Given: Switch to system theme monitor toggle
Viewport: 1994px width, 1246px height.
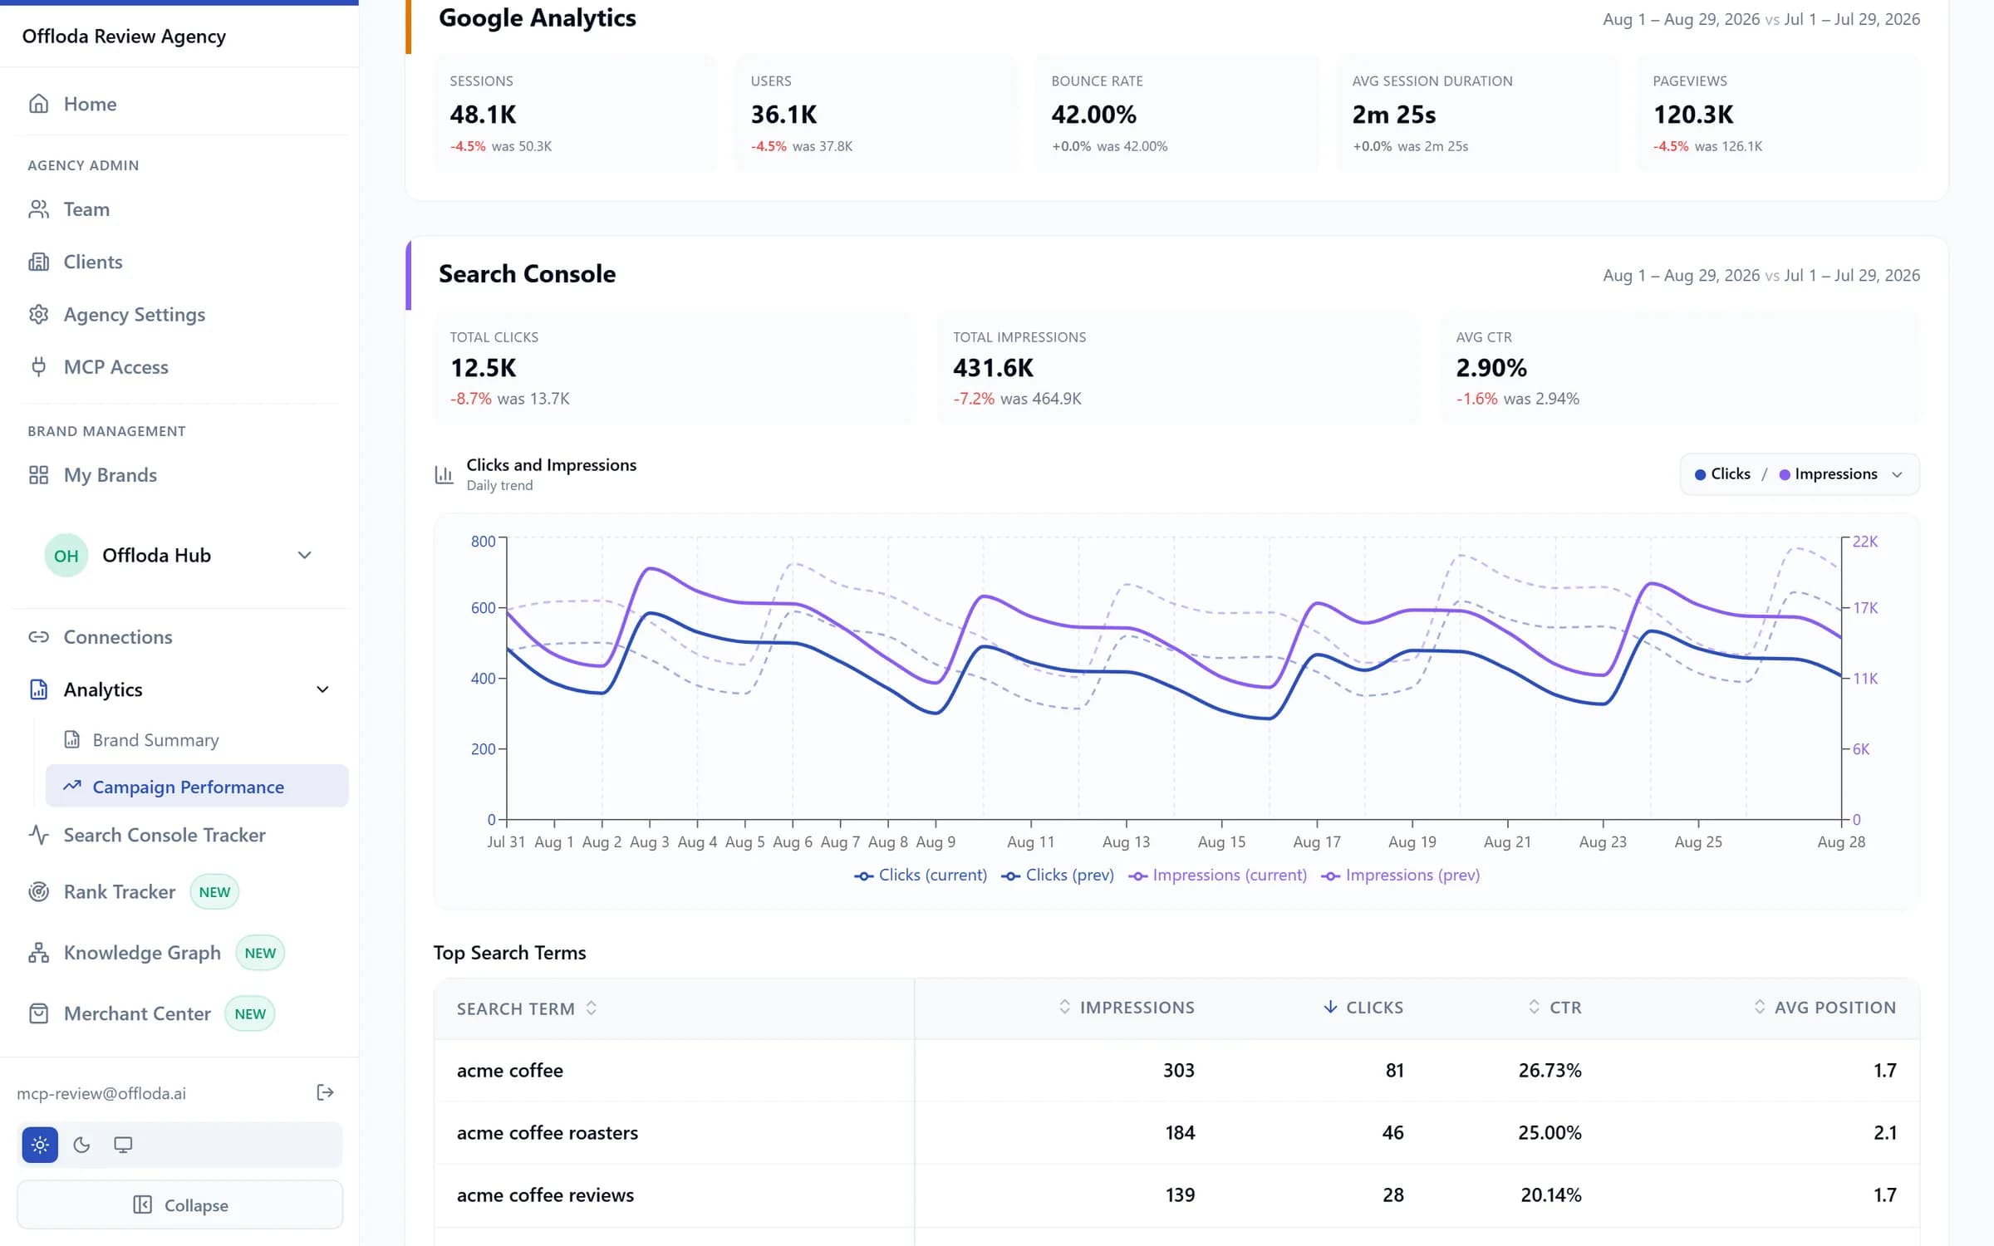Looking at the screenshot, I should click(123, 1145).
